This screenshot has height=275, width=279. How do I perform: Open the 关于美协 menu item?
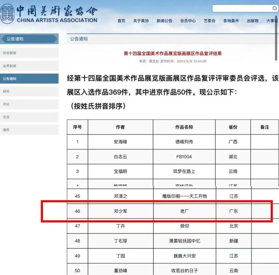point(141,21)
